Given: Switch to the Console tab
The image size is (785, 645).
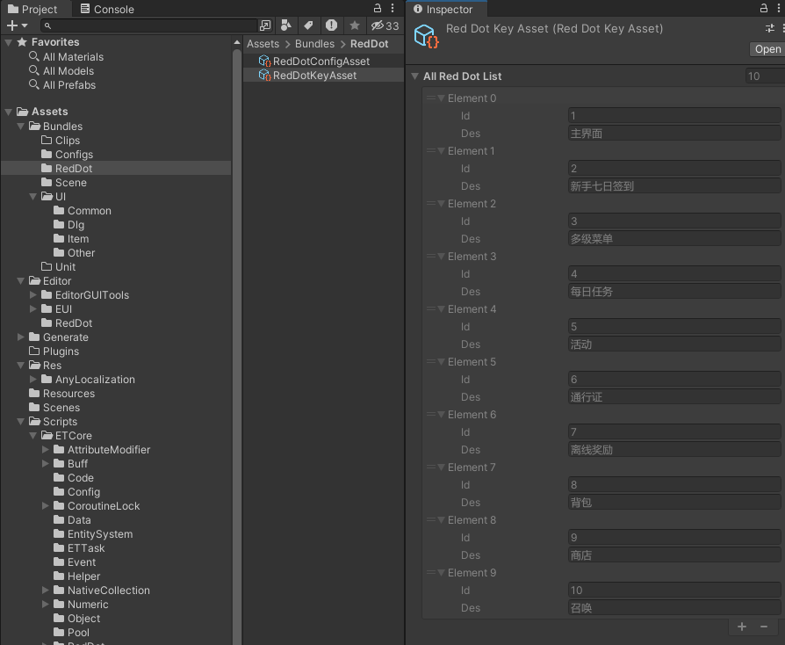Looking at the screenshot, I should pyautogui.click(x=107, y=9).
